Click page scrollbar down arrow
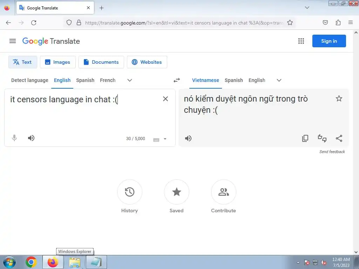Image resolution: width=359 pixels, height=269 pixels. (x=356, y=252)
